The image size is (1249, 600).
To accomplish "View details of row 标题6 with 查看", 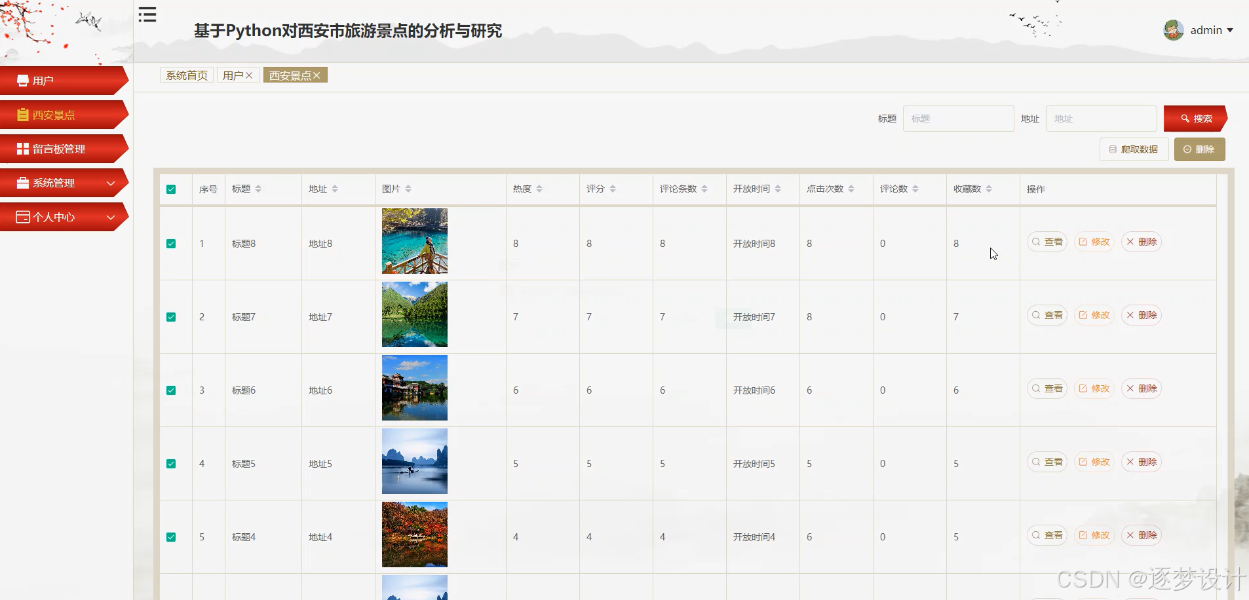I will (x=1047, y=388).
